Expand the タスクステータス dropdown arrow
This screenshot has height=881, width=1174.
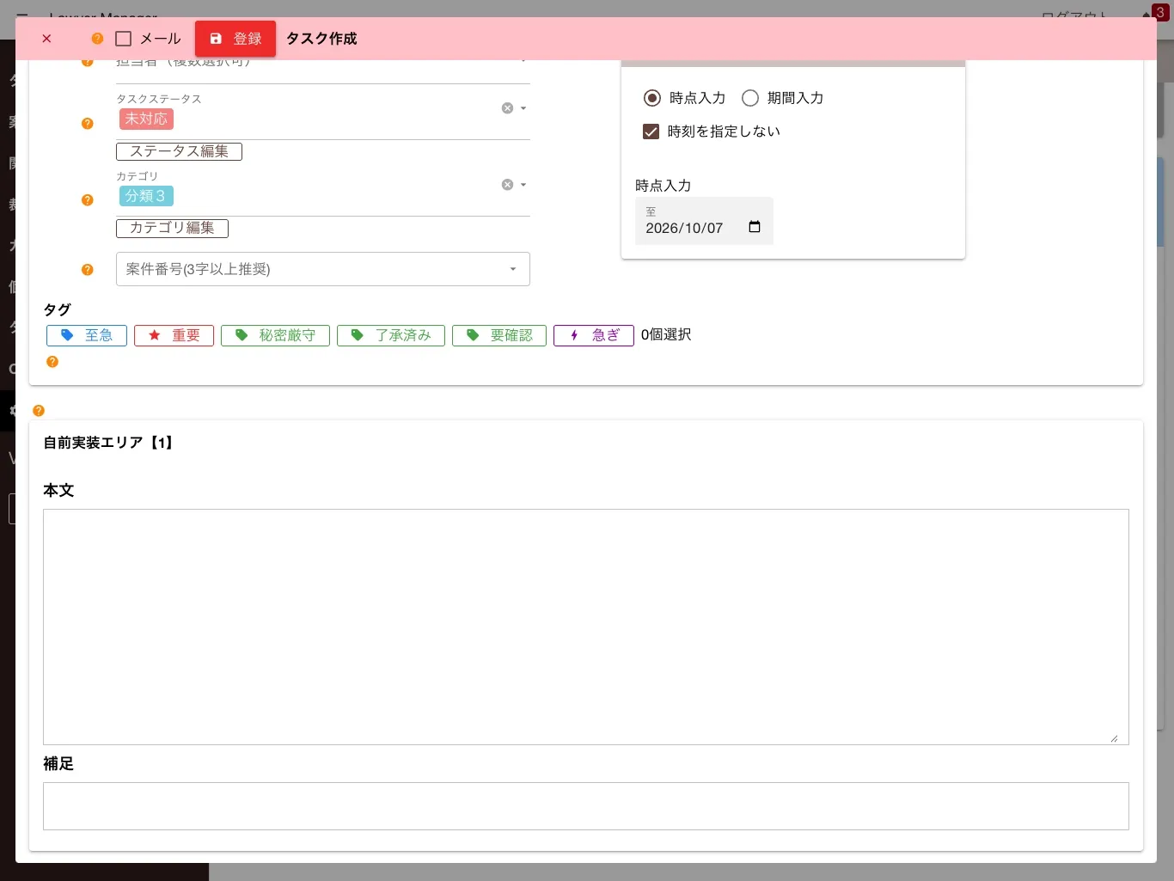tap(523, 108)
